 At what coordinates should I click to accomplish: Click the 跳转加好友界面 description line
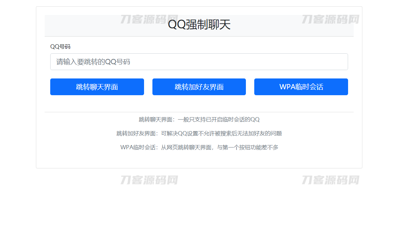coord(199,133)
